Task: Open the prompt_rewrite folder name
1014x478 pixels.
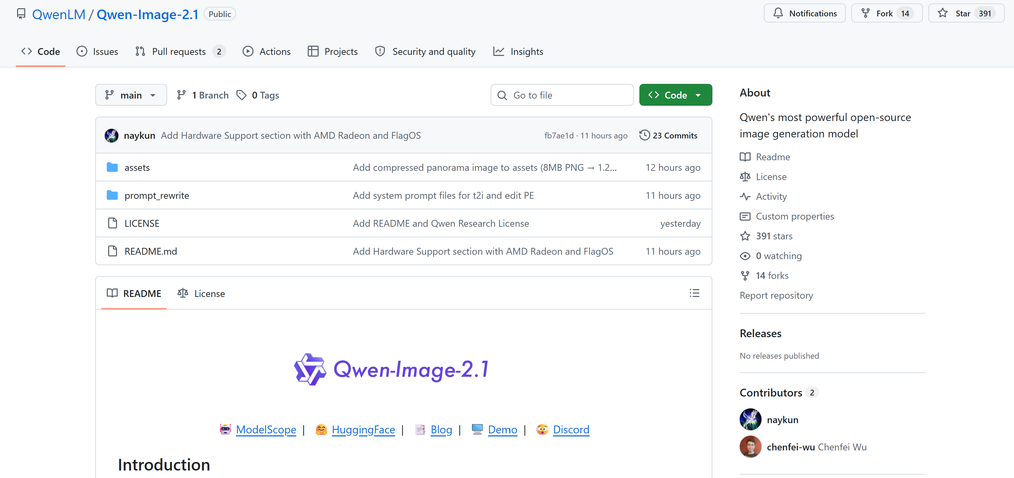Action: [x=157, y=195]
